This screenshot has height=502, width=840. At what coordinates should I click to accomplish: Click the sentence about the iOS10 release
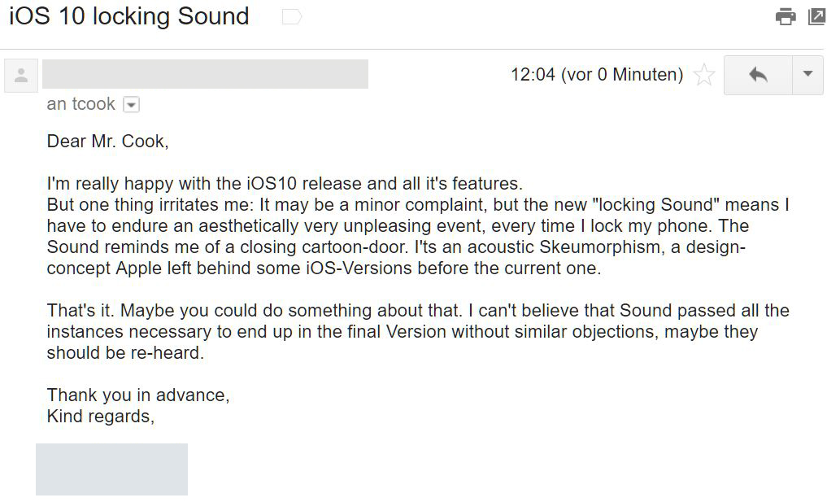(285, 184)
